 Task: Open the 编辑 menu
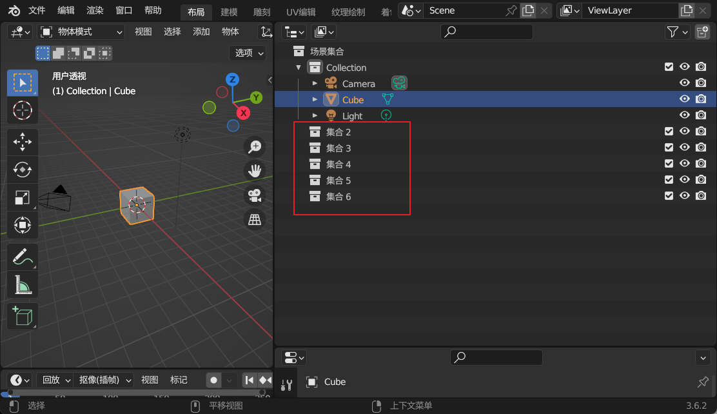click(66, 10)
